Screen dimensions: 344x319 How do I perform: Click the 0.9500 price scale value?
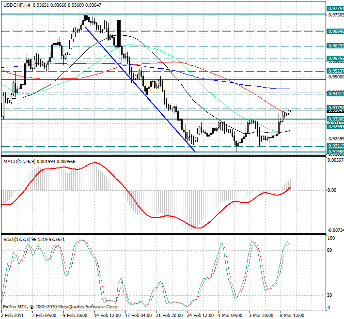click(x=336, y=77)
